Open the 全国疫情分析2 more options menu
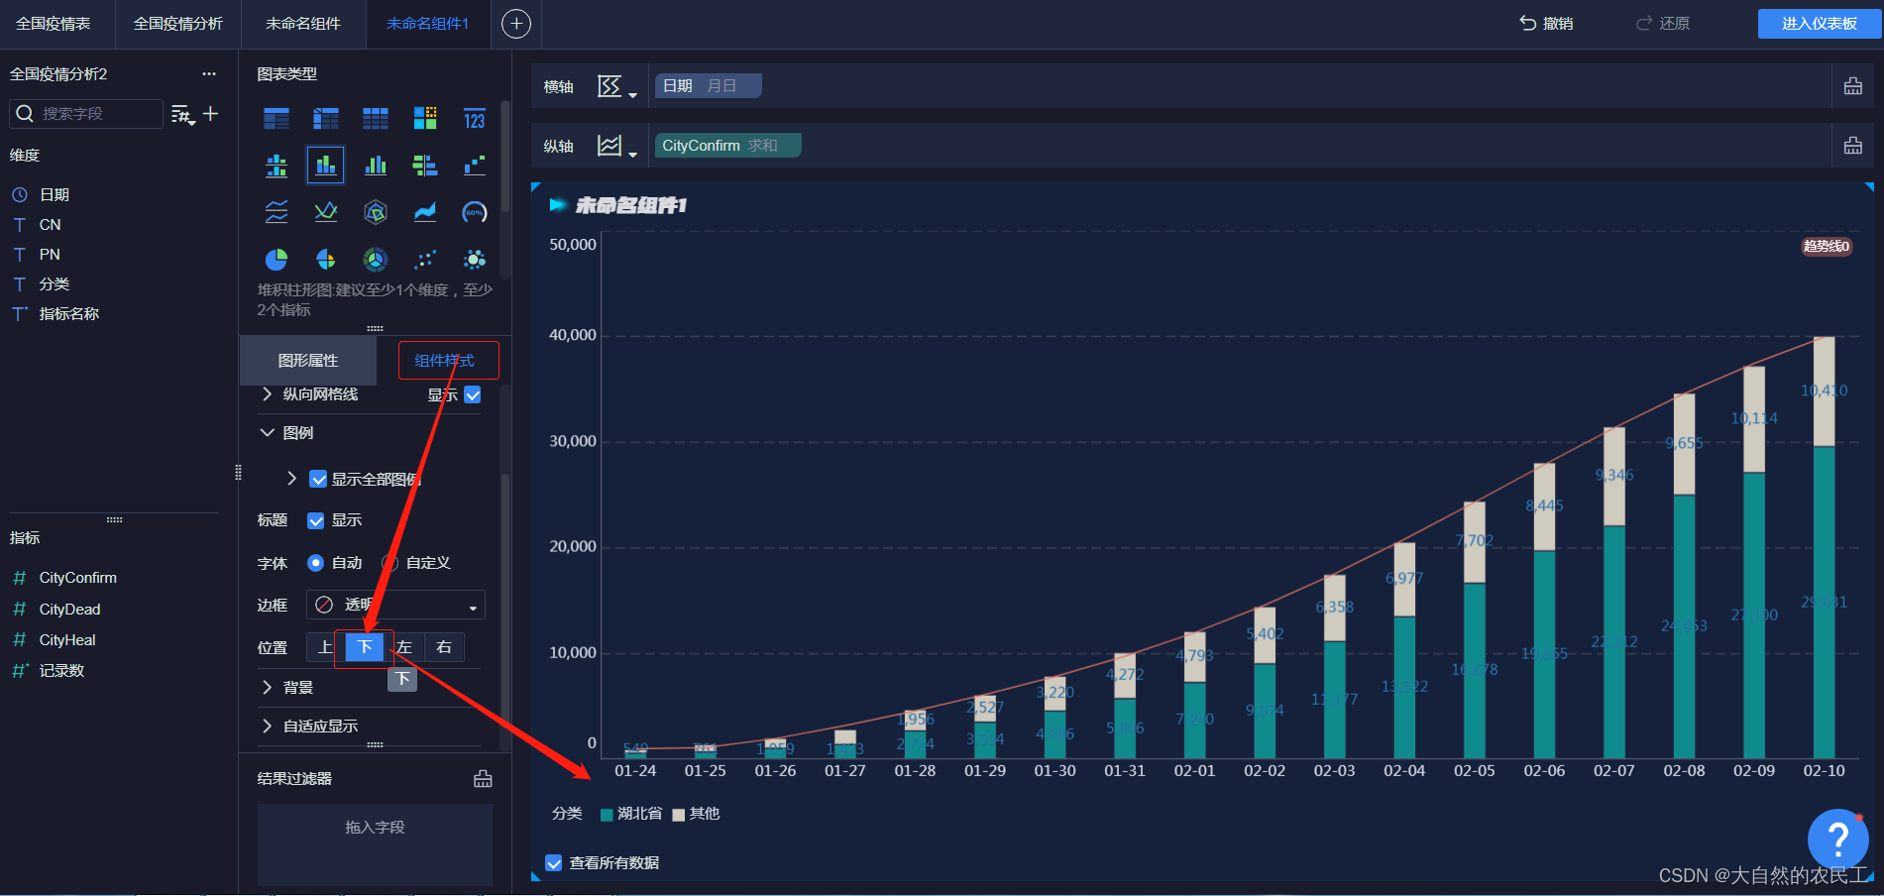 209,74
